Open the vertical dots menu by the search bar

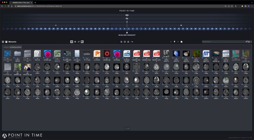pyautogui.click(x=251, y=42)
